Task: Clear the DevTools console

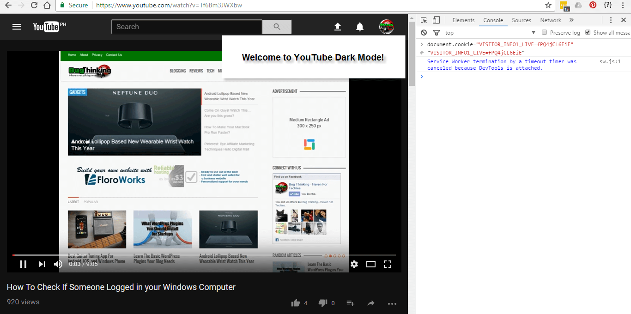Action: point(424,33)
